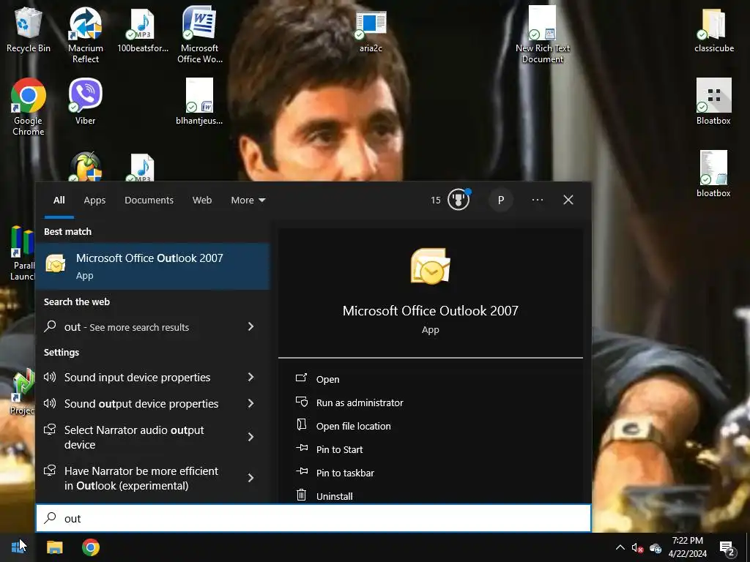
Task: Select the blhantjeus document icon
Action: [x=199, y=101]
